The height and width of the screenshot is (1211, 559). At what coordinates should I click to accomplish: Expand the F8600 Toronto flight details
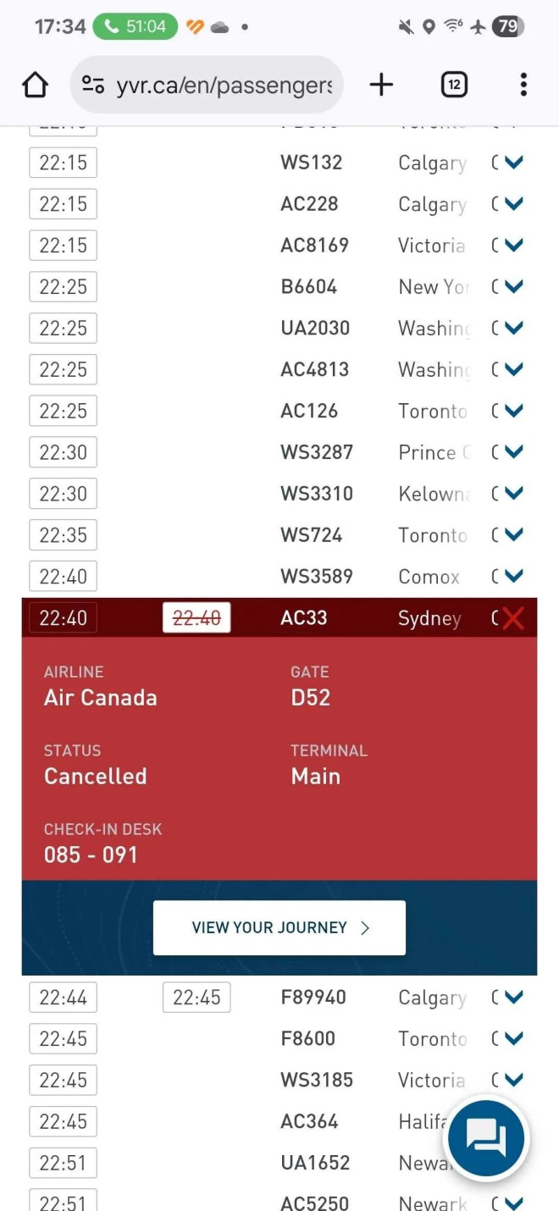[513, 1039]
